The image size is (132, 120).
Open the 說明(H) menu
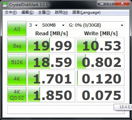point(61,12)
